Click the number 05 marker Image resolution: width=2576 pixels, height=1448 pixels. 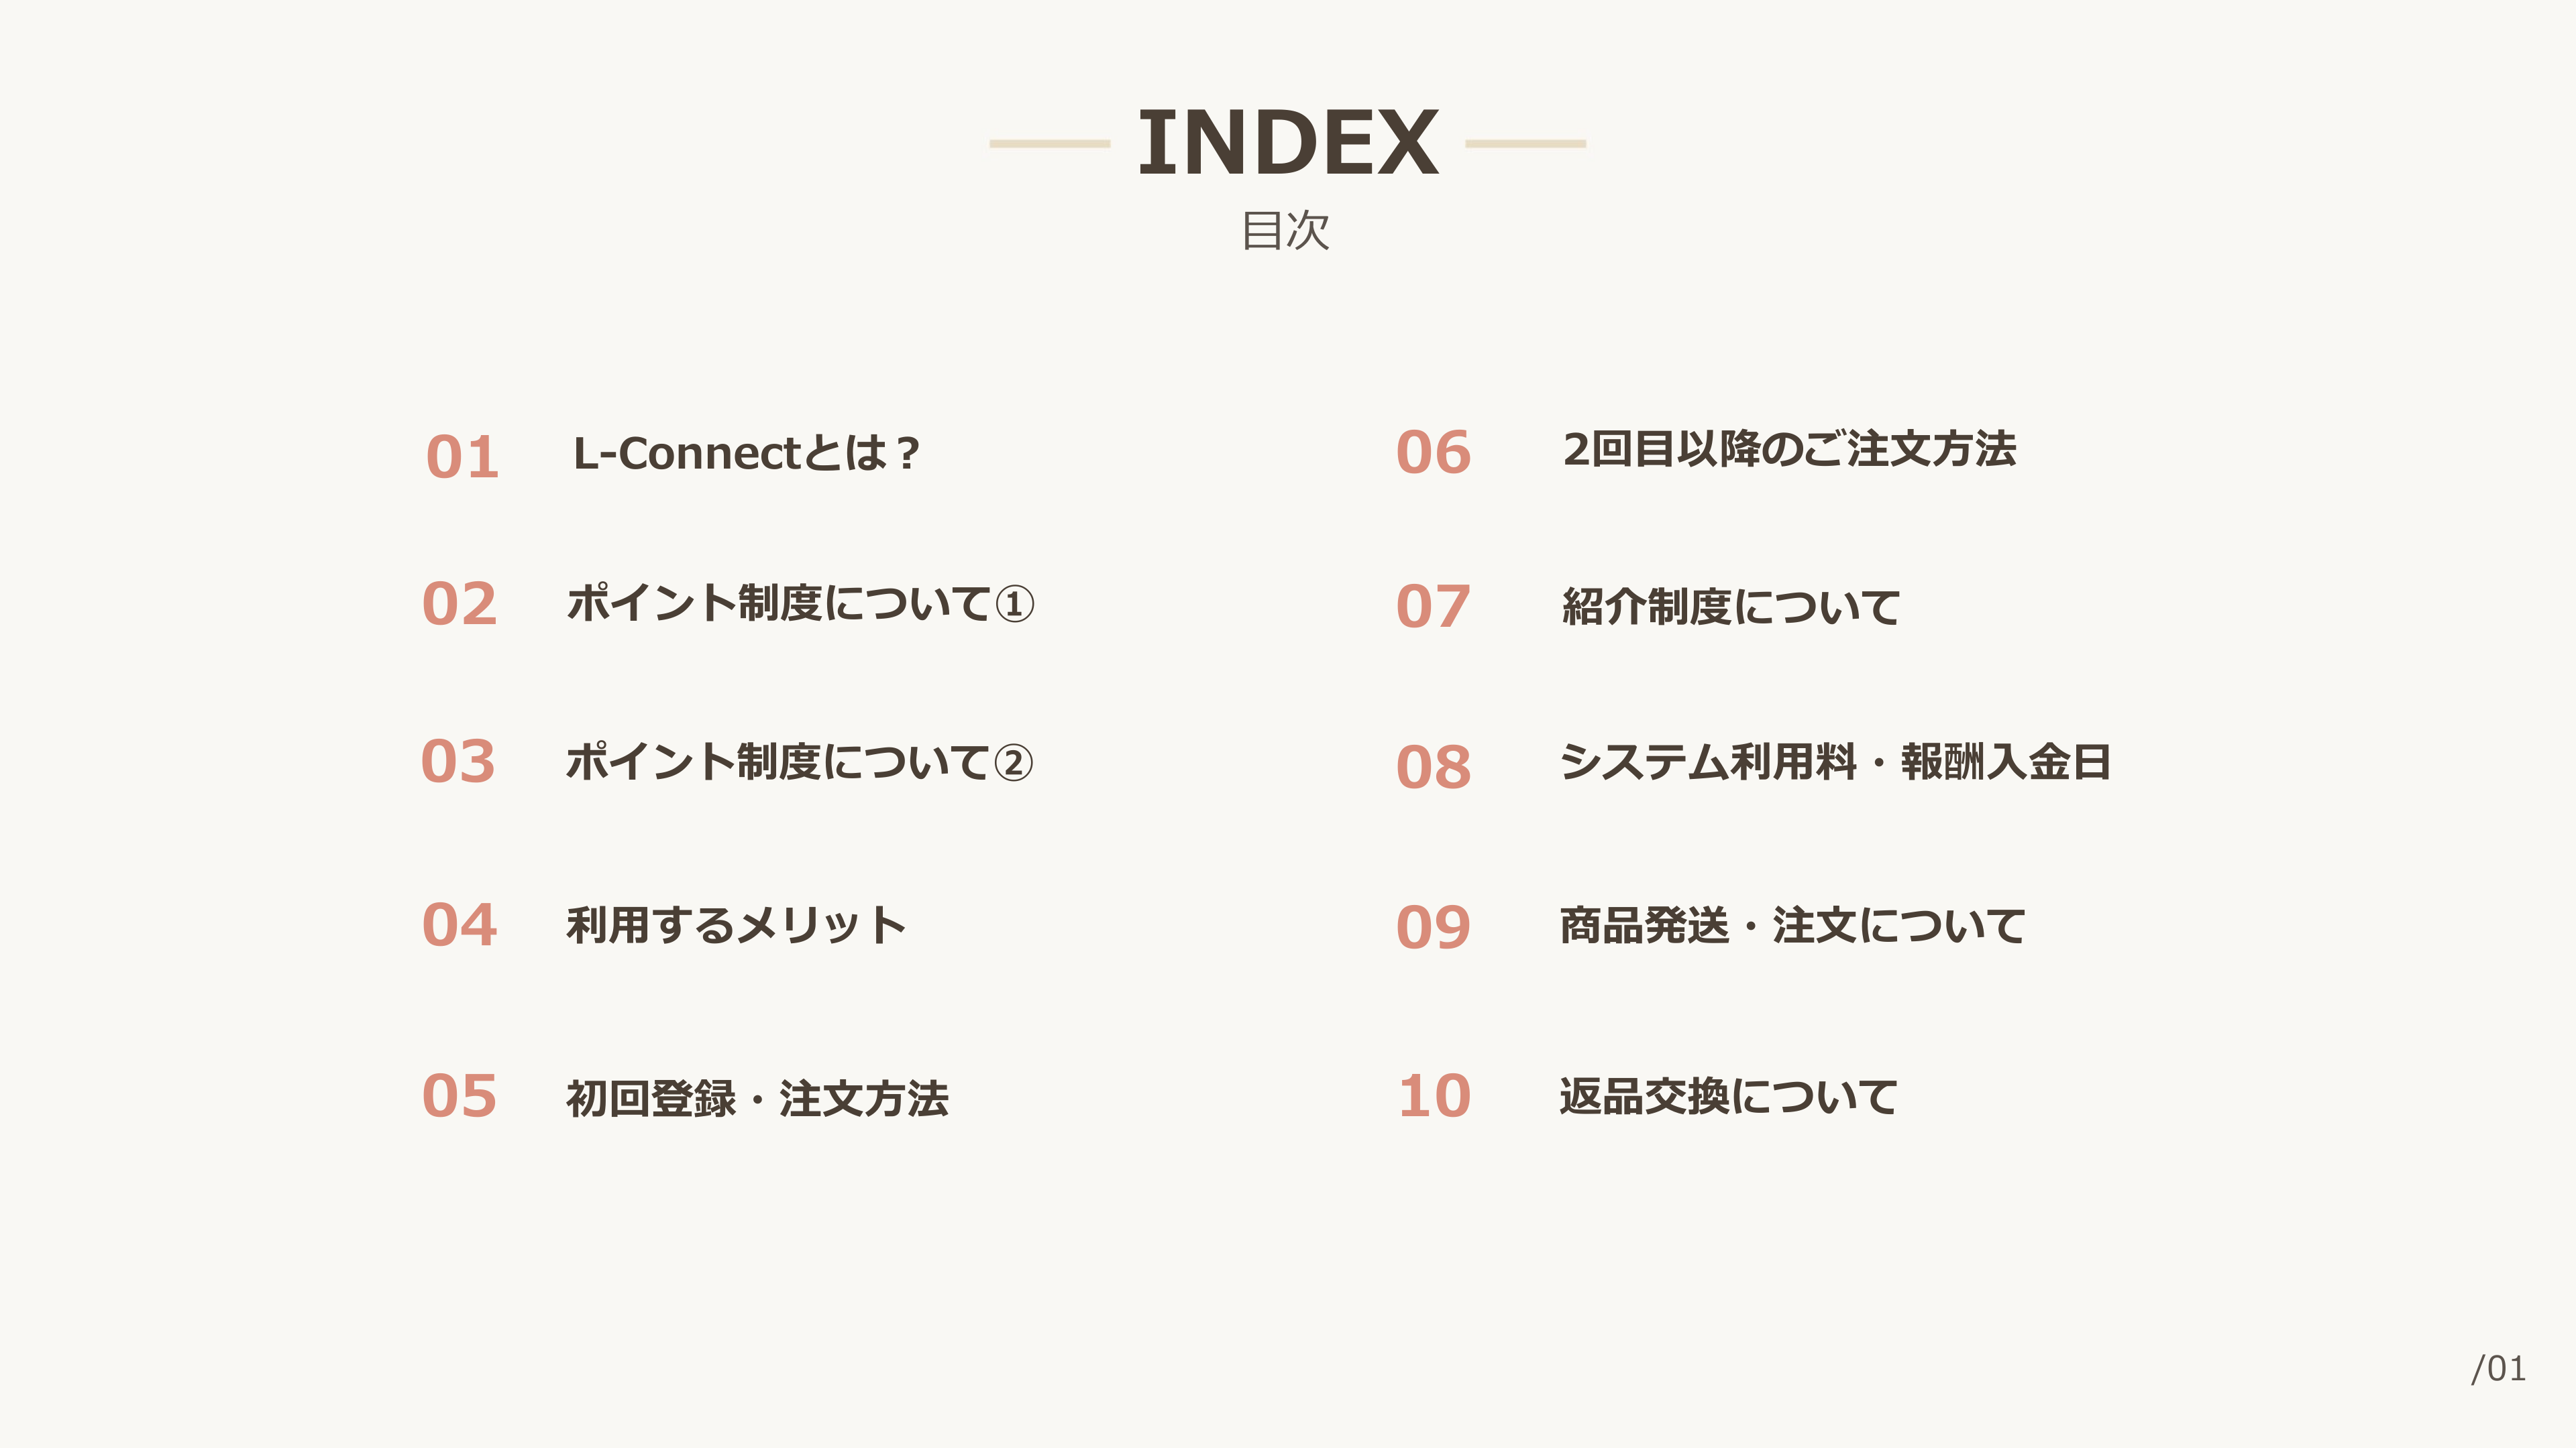coord(459,1096)
